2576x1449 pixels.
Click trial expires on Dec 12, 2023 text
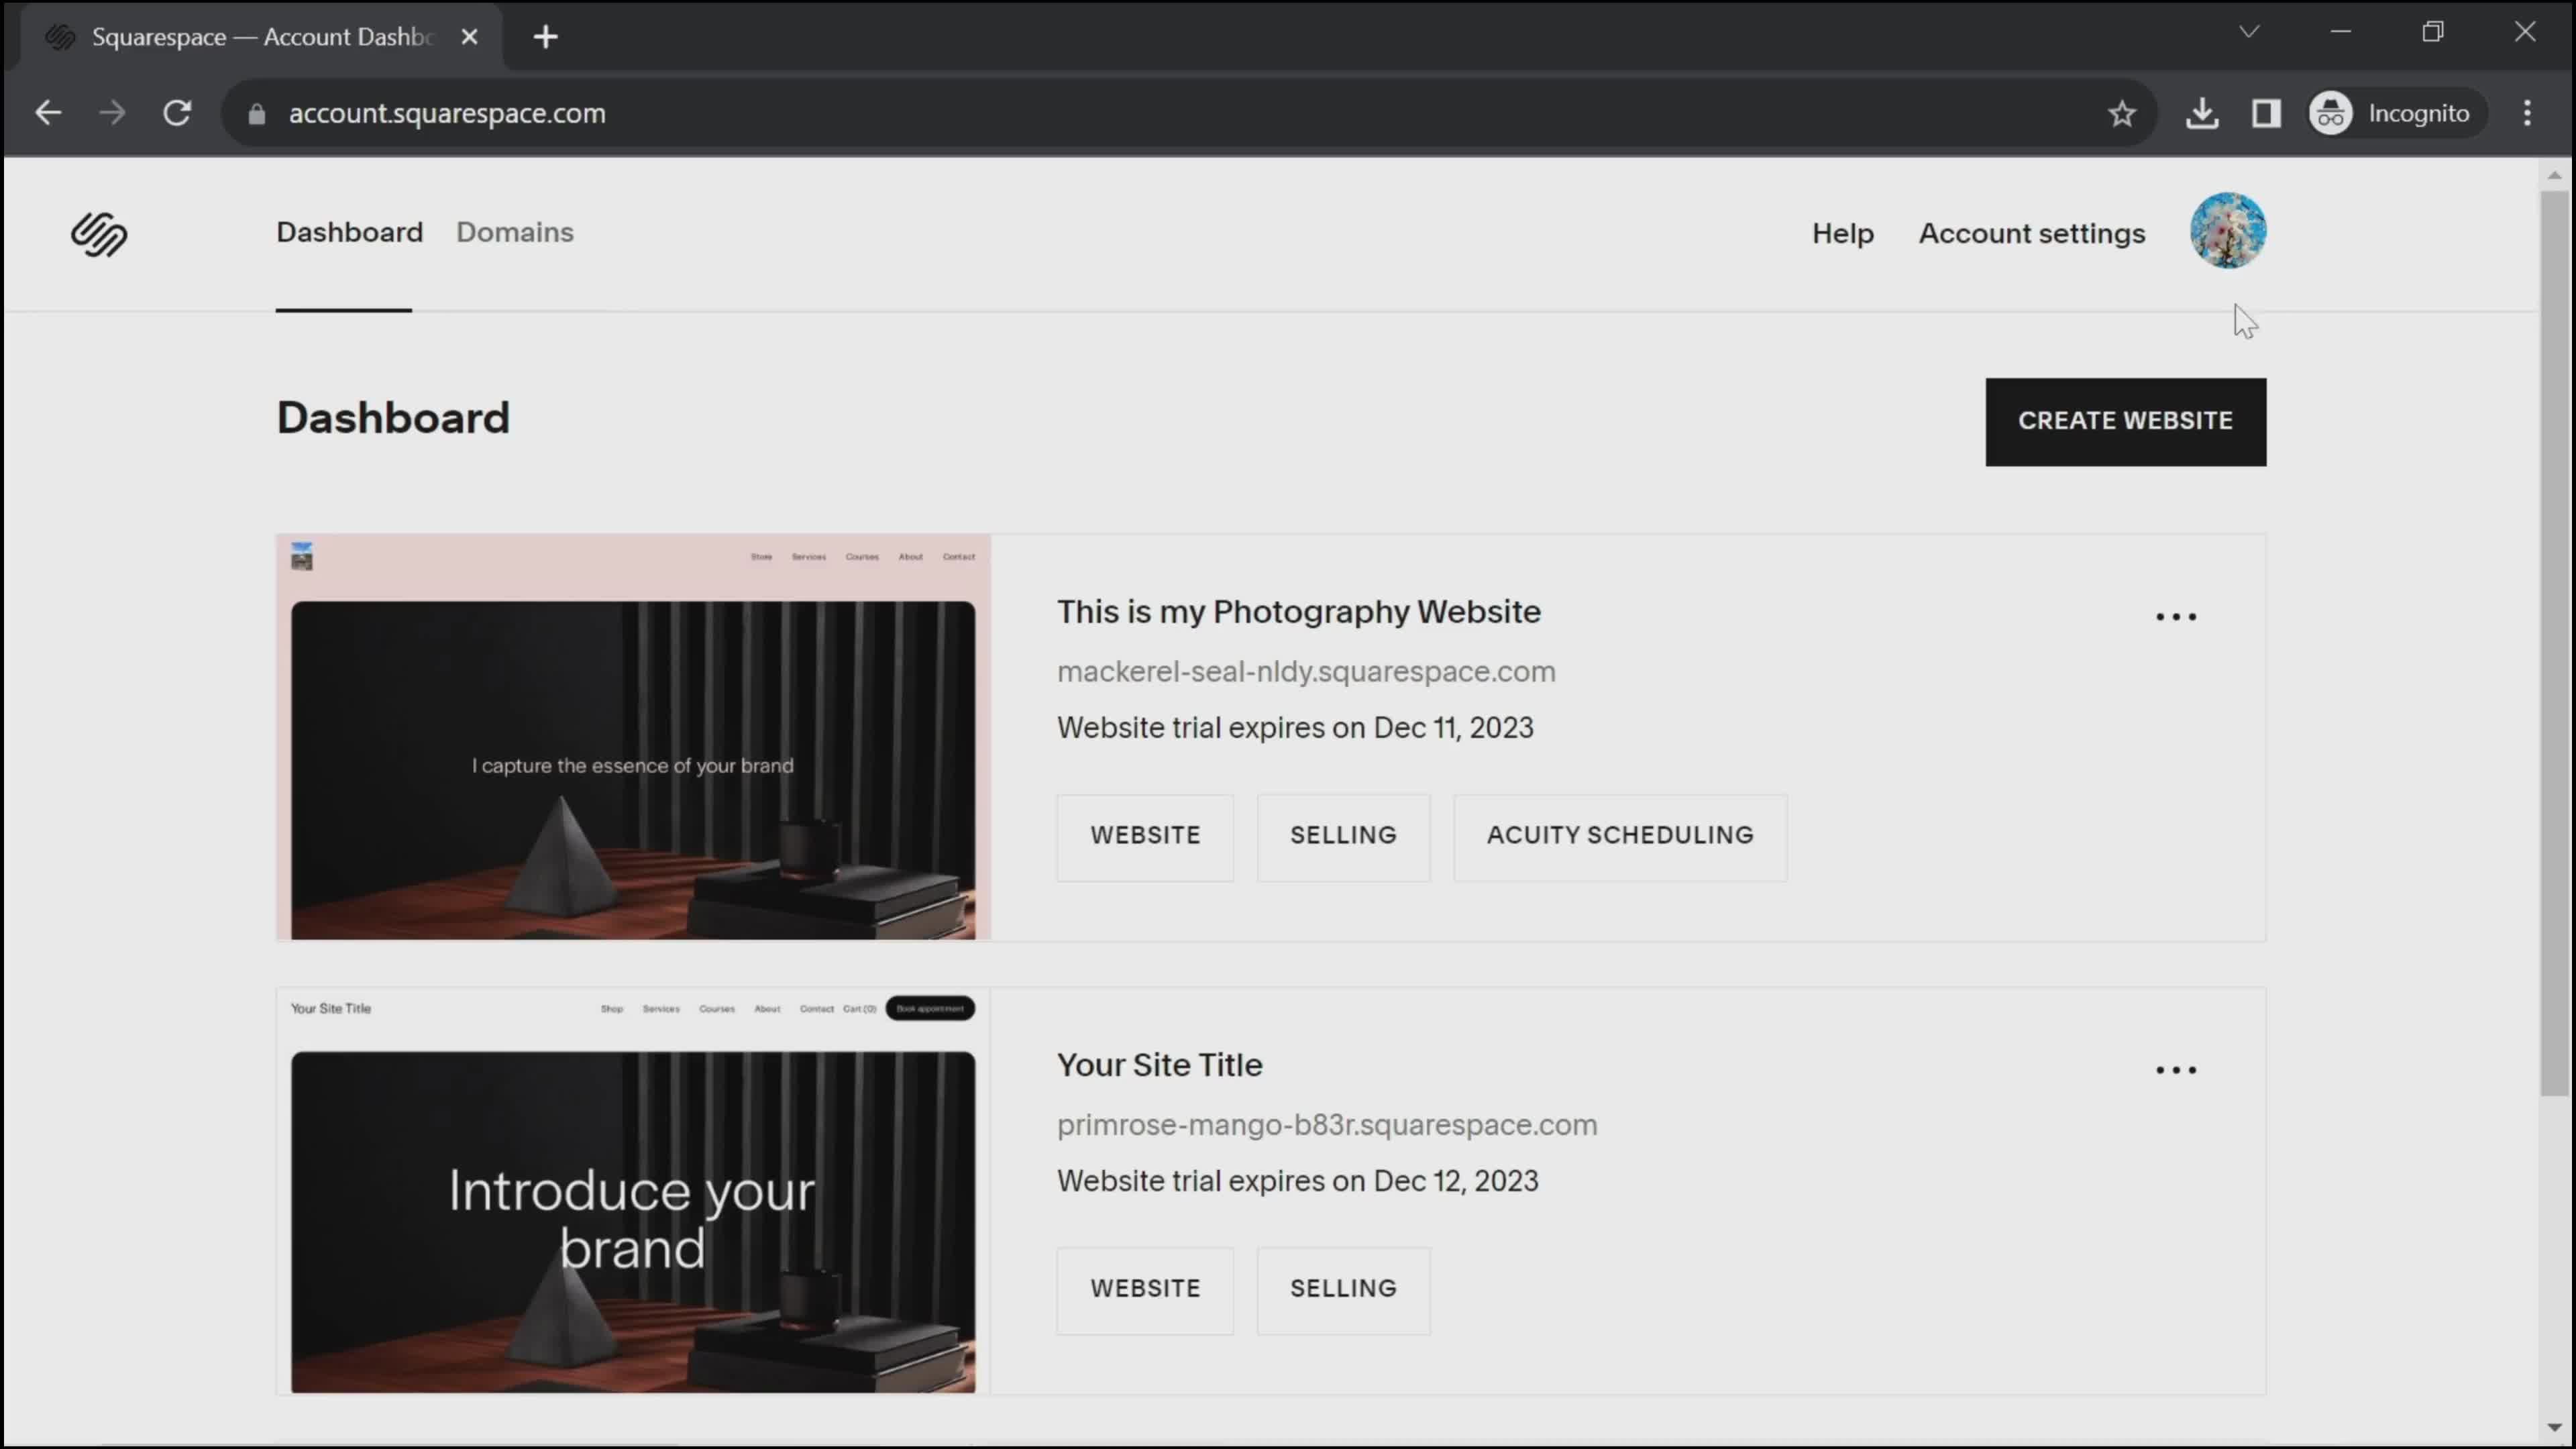(1297, 1181)
